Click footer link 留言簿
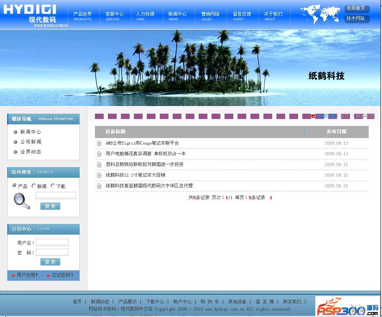Image resolution: width=382 pixels, height=317 pixels. click(x=265, y=302)
